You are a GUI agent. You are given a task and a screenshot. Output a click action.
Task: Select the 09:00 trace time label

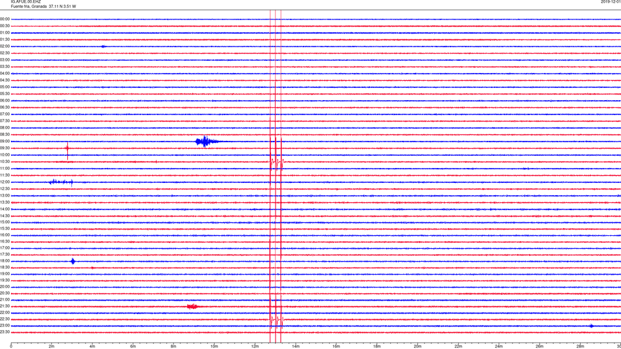pyautogui.click(x=5, y=142)
